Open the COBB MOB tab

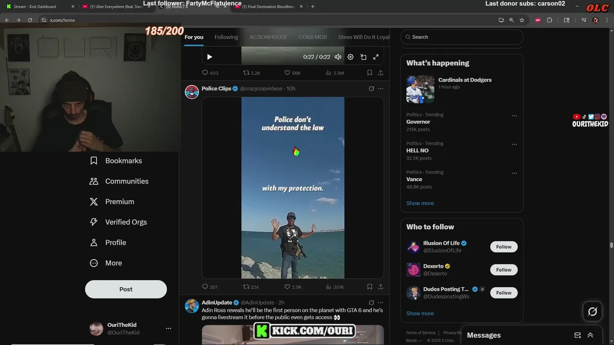pyautogui.click(x=313, y=37)
